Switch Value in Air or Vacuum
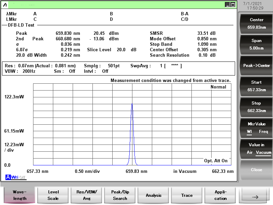Image resolution: width=273 pixels, height=205 pixels. click(257, 149)
